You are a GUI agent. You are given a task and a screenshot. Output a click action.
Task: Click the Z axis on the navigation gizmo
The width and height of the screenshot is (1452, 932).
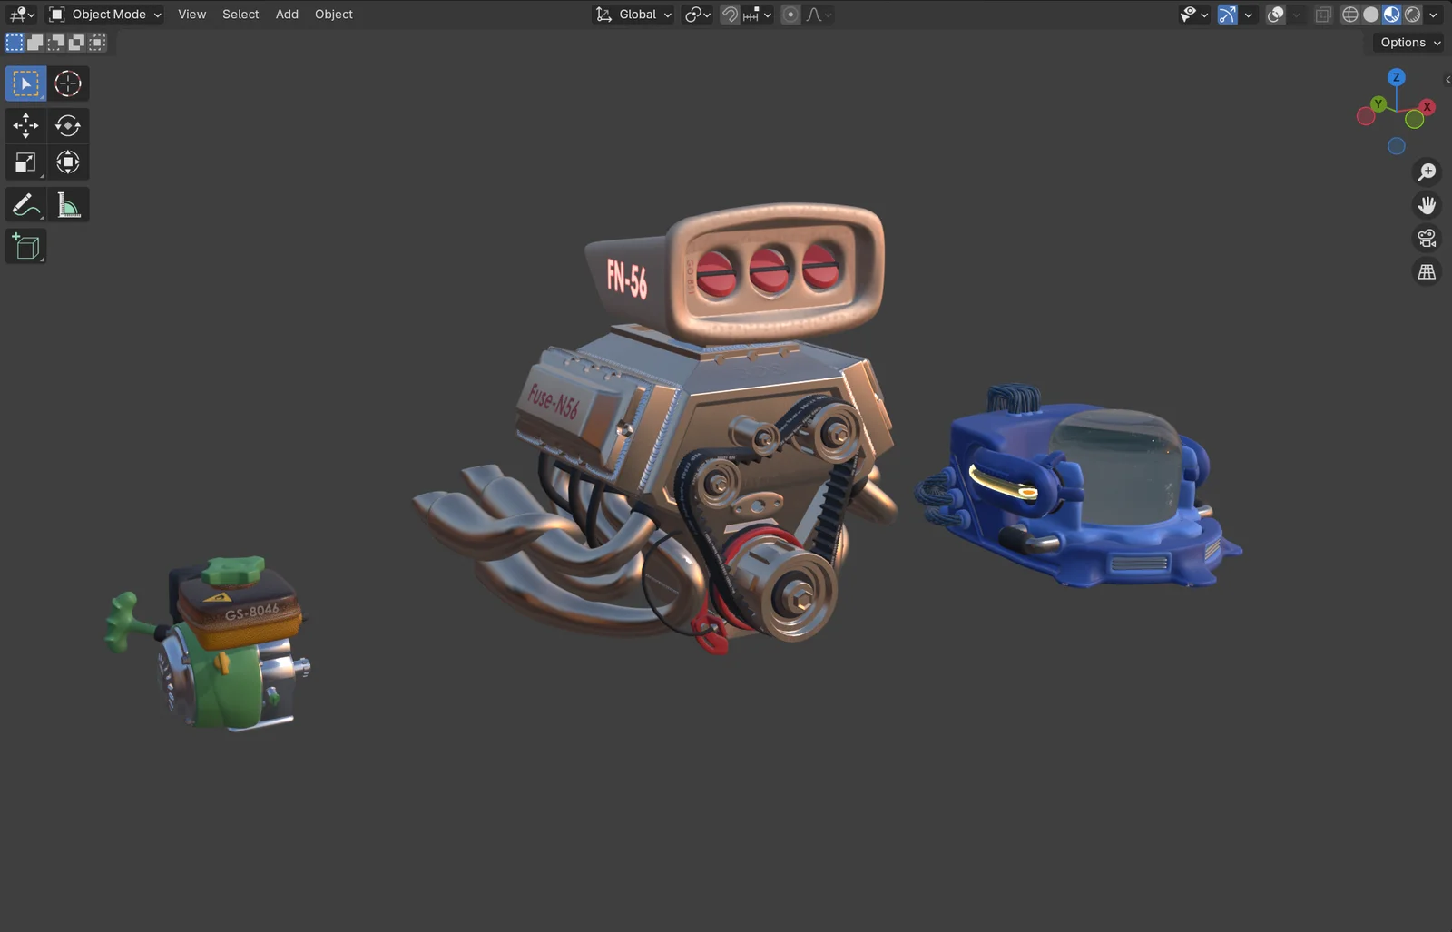pyautogui.click(x=1396, y=77)
